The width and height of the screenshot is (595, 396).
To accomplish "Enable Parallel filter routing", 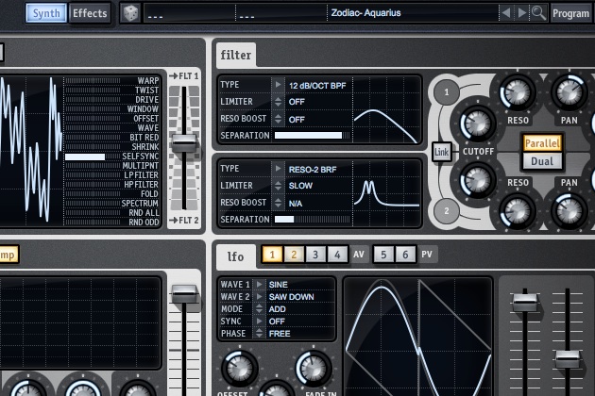I will [x=542, y=143].
